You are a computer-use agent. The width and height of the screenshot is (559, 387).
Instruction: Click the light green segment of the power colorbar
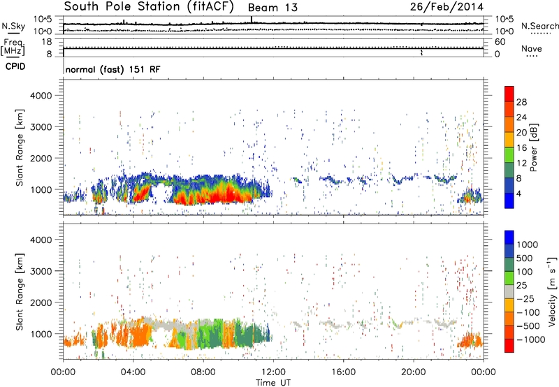tap(509, 155)
